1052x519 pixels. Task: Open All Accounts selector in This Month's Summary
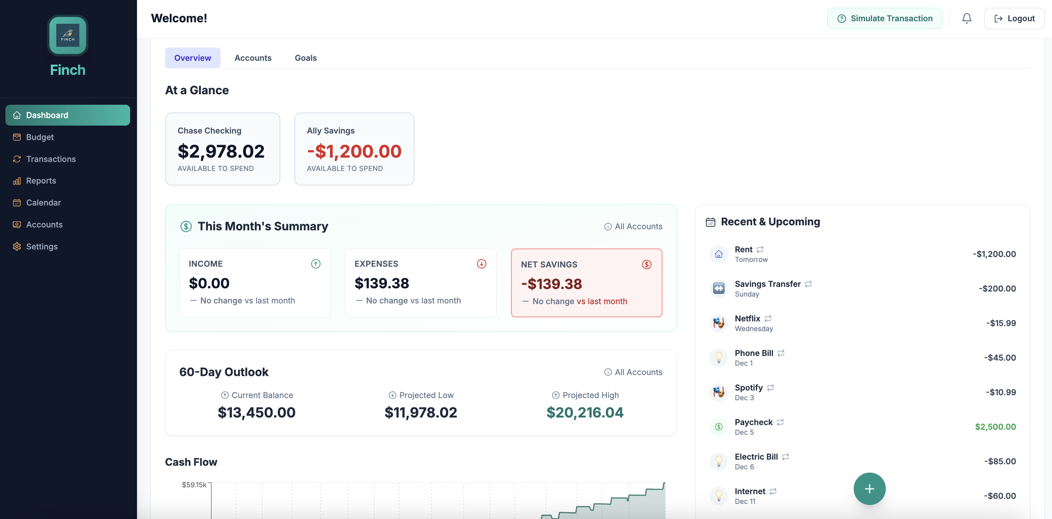633,226
